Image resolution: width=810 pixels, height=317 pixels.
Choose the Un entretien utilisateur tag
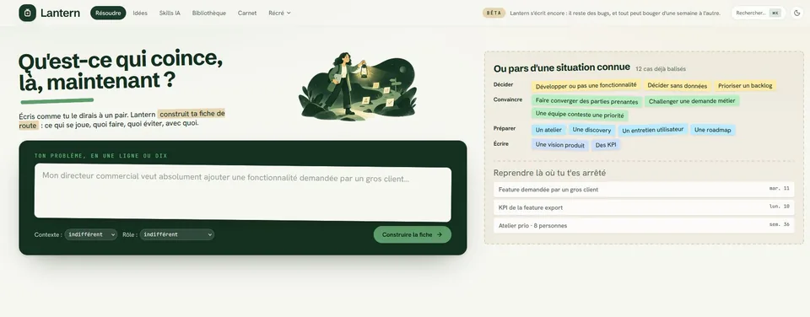[652, 130]
